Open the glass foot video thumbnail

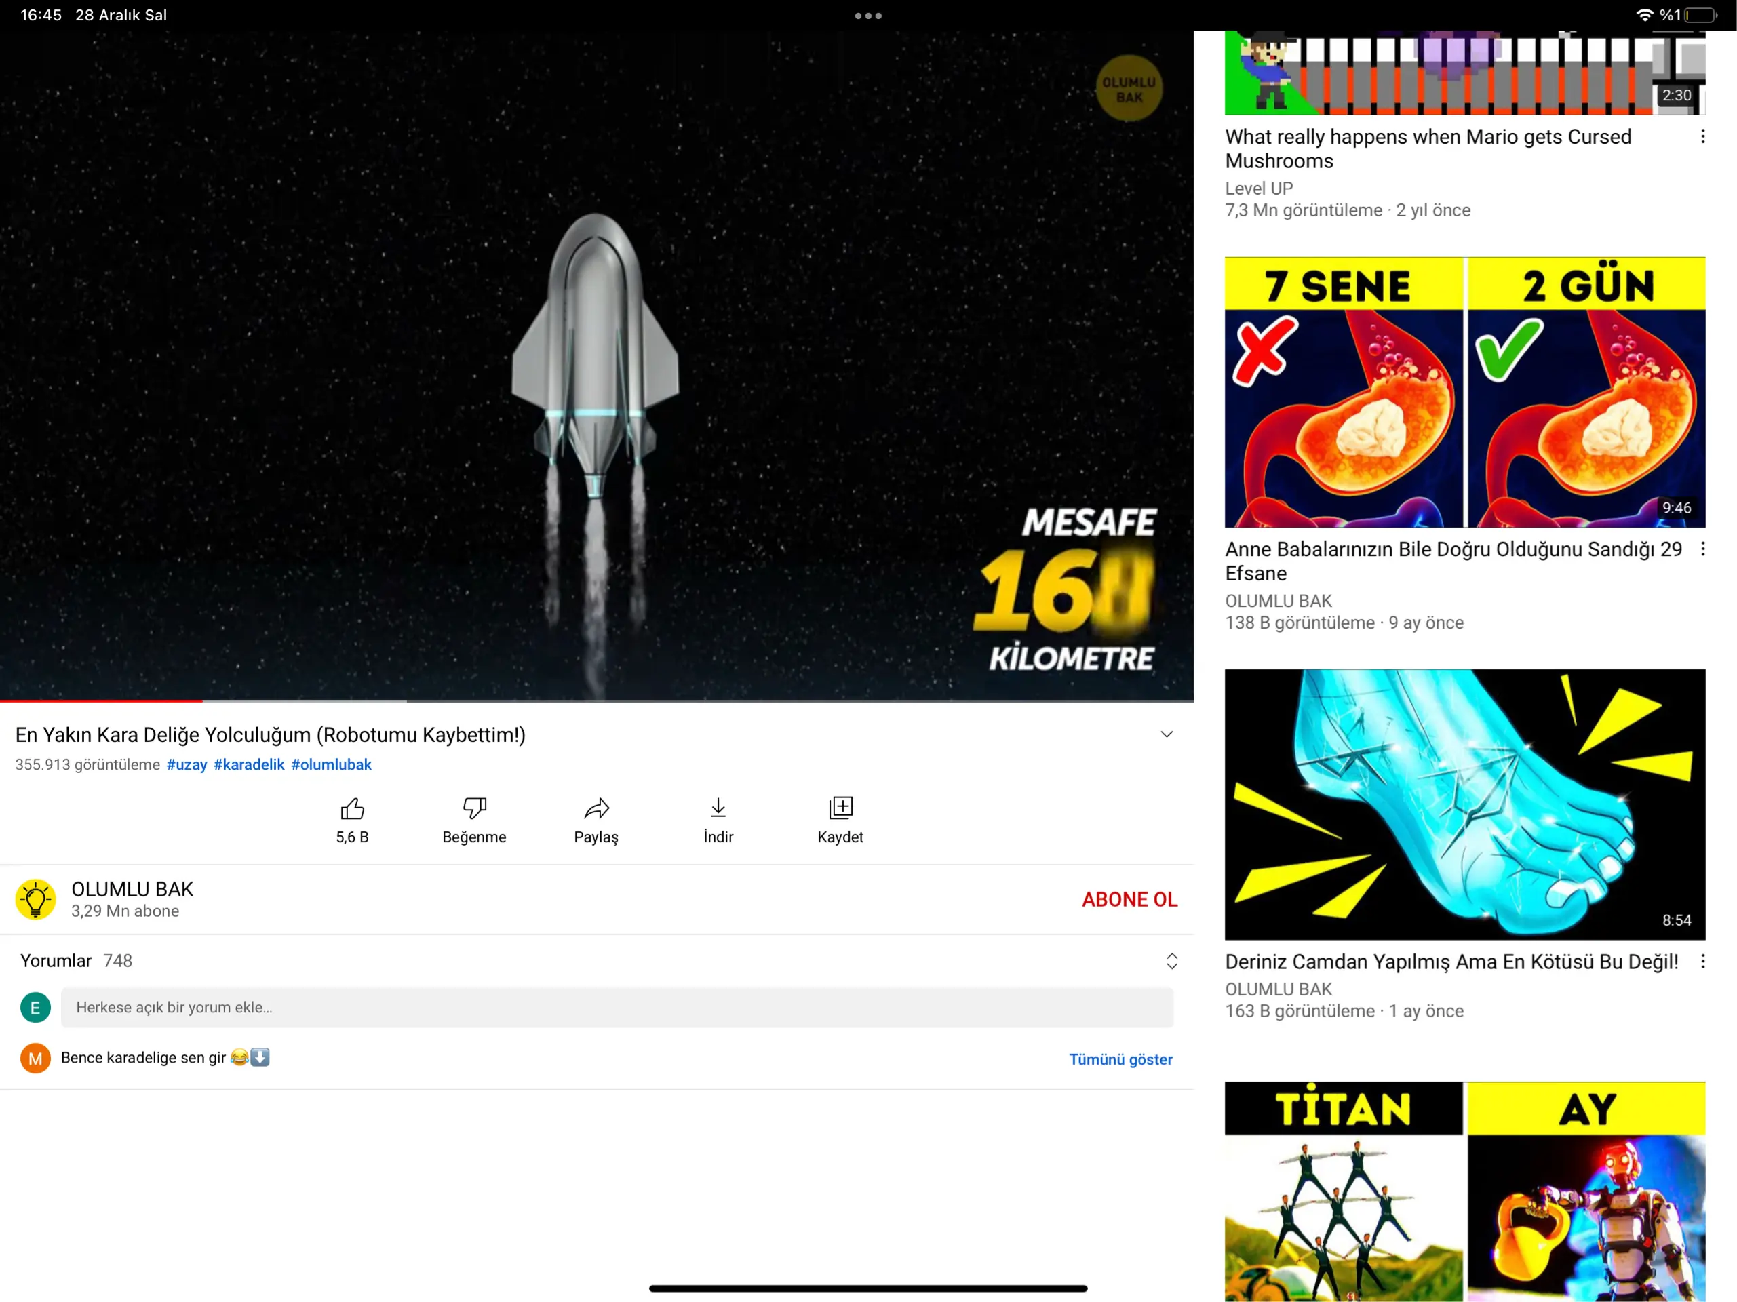(1464, 804)
